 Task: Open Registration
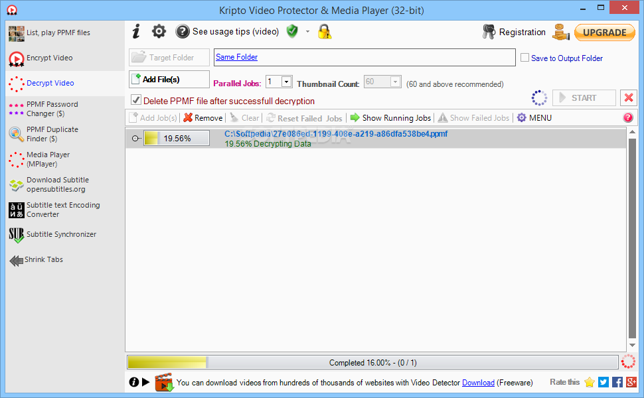point(522,32)
